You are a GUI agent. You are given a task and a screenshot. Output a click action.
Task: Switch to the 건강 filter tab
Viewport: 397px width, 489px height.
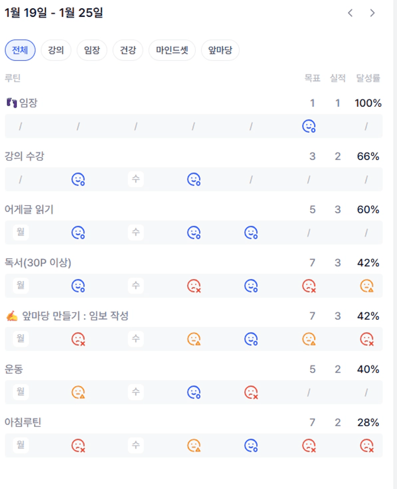(x=128, y=50)
